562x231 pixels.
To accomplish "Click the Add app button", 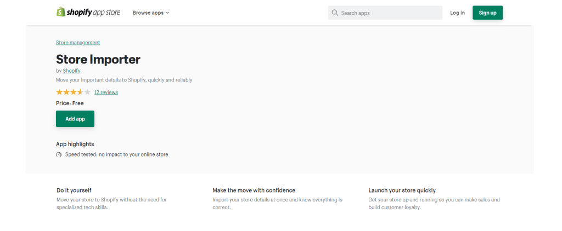I will pos(75,119).
